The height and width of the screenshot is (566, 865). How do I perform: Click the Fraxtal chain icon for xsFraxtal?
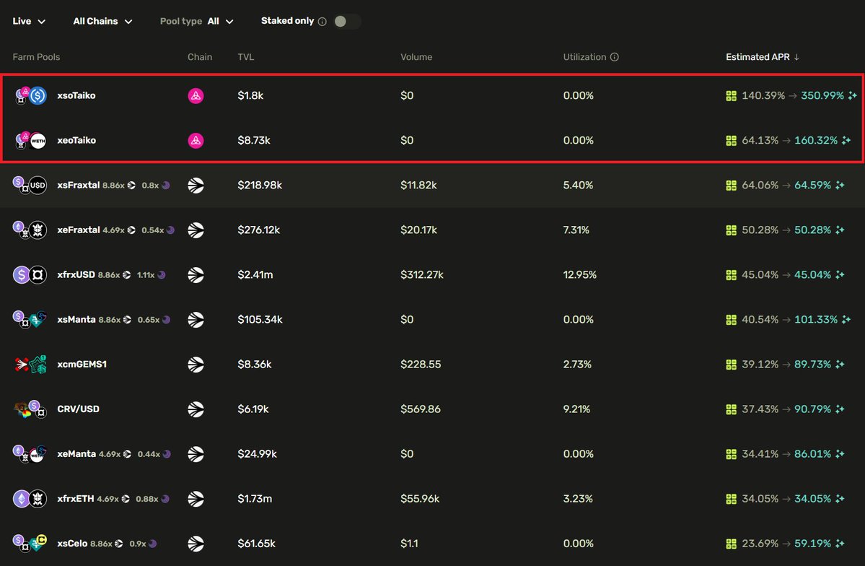196,185
